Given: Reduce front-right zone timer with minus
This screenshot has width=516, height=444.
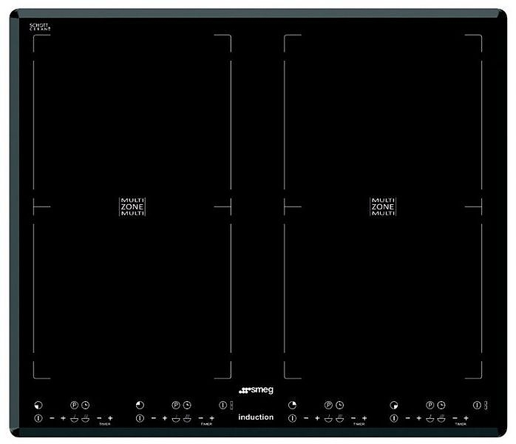Looking at the screenshot, I should coord(455,418).
